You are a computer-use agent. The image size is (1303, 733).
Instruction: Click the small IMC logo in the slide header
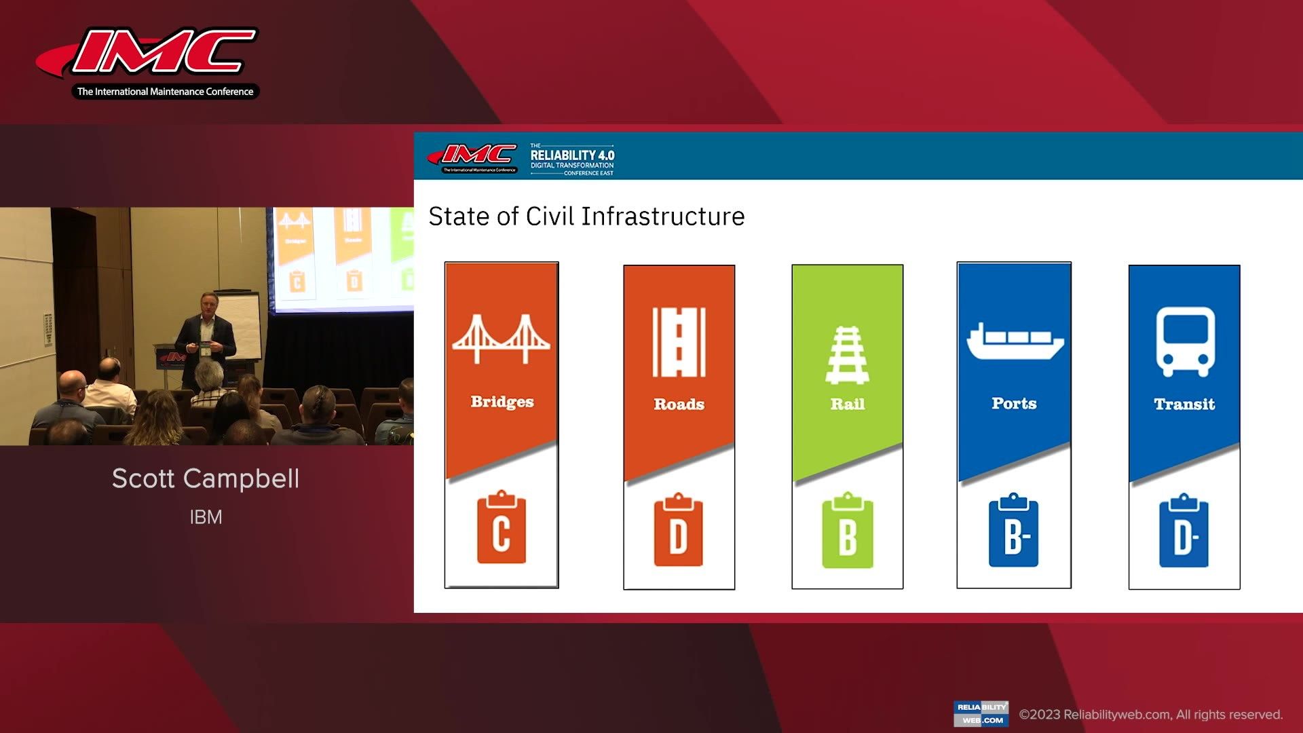pyautogui.click(x=473, y=158)
